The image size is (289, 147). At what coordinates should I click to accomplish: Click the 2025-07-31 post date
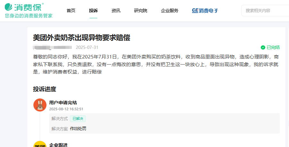[87, 47]
